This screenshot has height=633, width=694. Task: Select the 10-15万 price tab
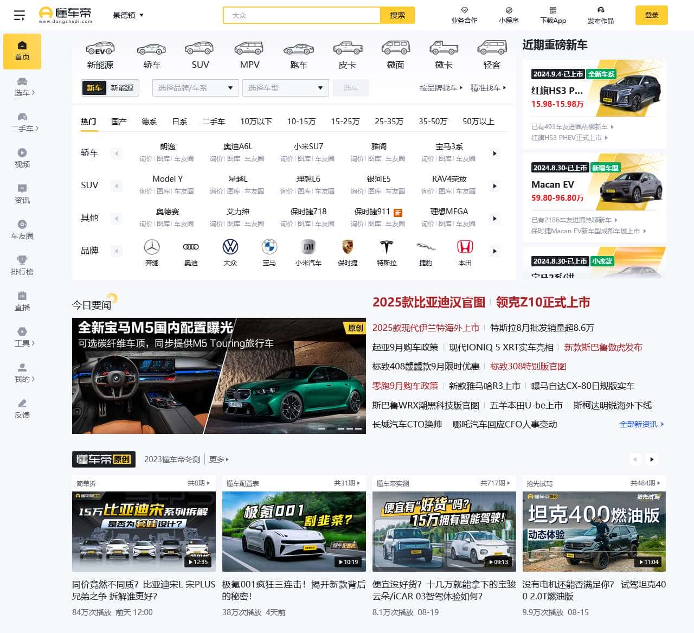click(x=301, y=122)
